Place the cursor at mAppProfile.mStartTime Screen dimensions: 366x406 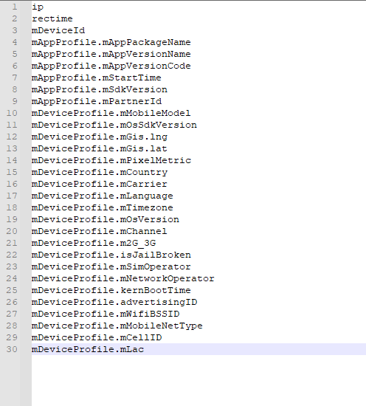pos(96,78)
